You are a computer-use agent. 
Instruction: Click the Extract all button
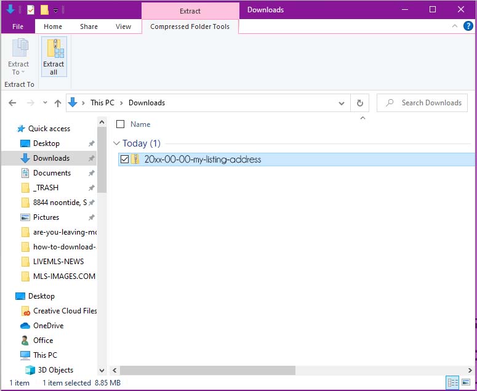point(54,57)
